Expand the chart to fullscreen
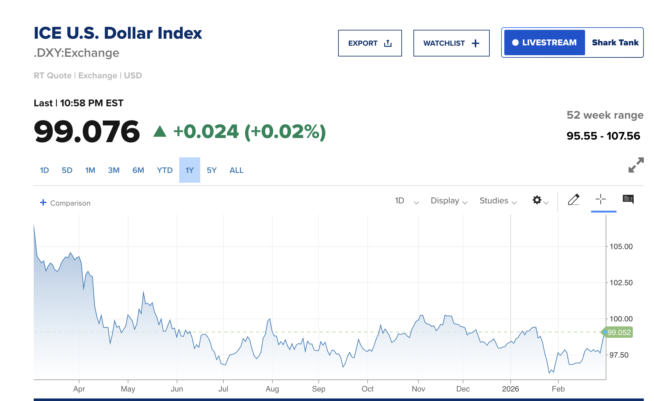Image resolution: width=654 pixels, height=401 pixels. [x=636, y=164]
